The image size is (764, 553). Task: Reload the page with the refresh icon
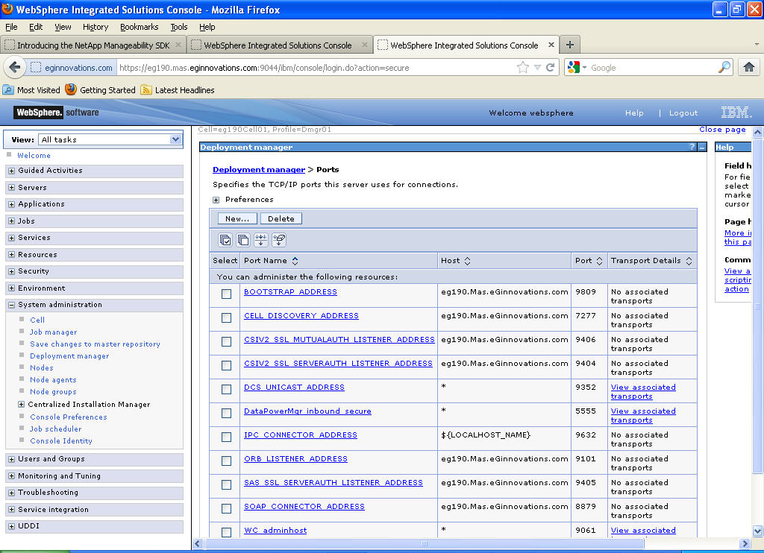(551, 68)
